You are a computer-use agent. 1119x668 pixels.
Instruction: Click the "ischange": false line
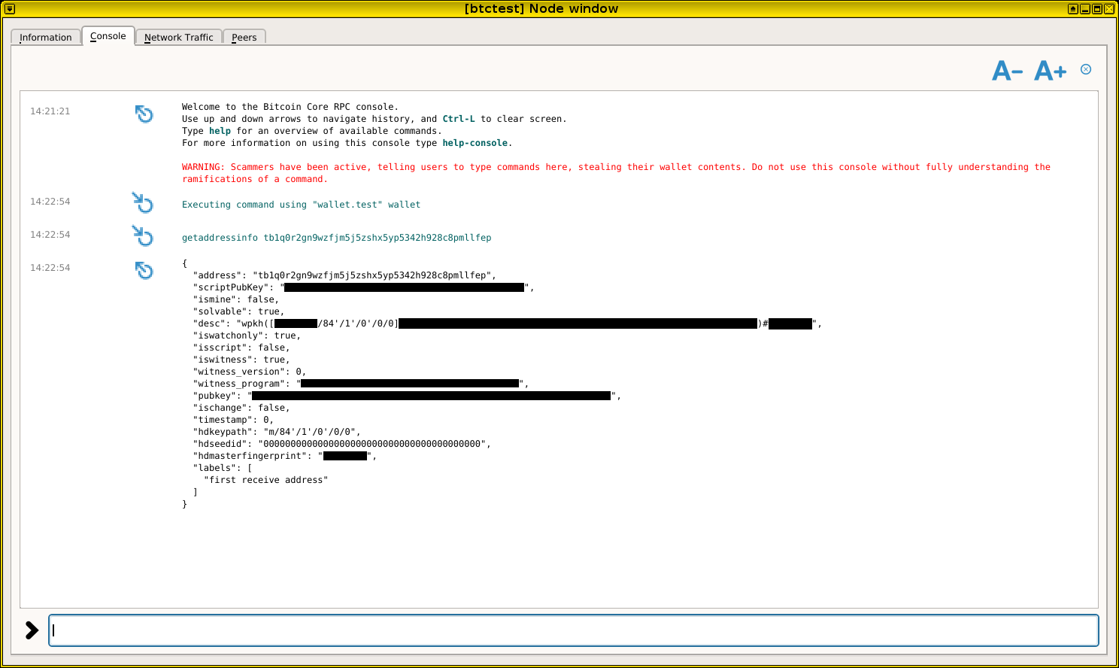[241, 408]
